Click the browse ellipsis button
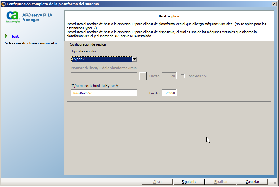 [143, 76]
